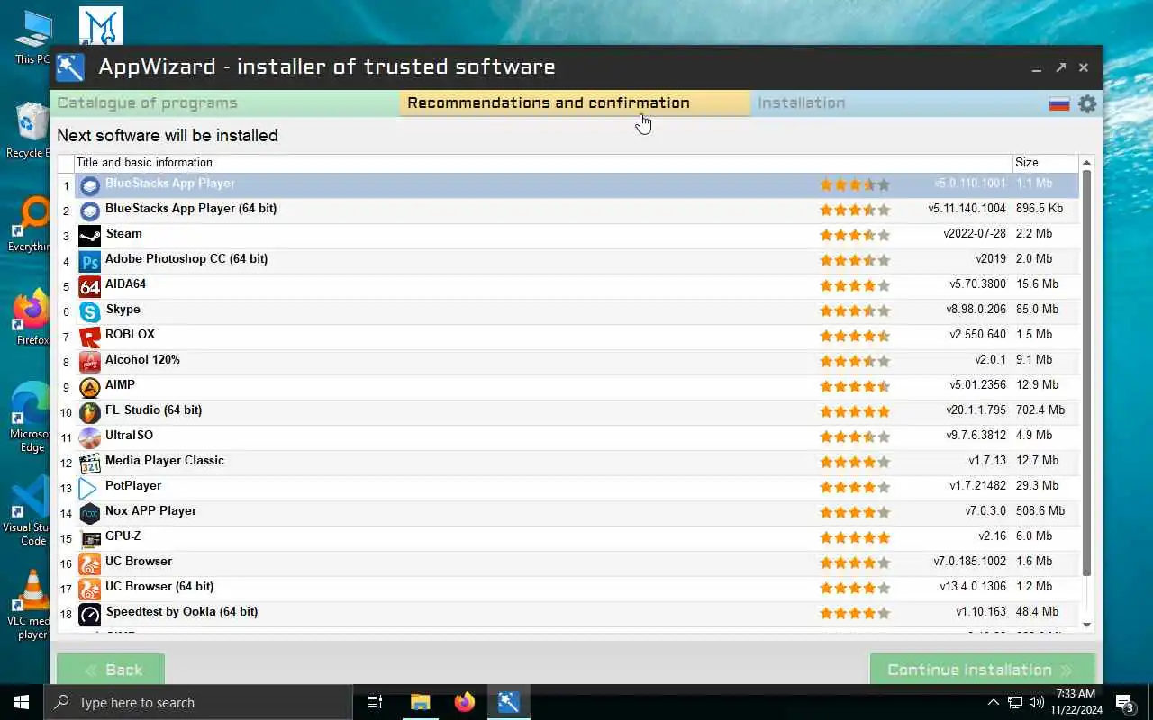Click the software list vertical scrollbar thumb

point(1086,373)
